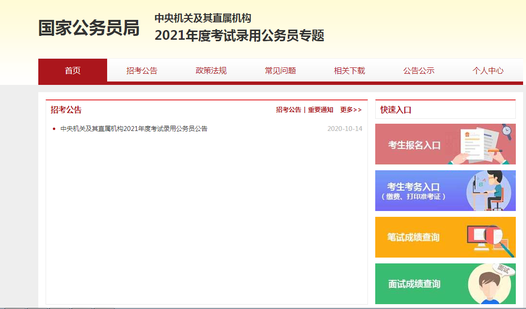
Task: Open 个人中心 from navigation bar
Action: click(488, 71)
